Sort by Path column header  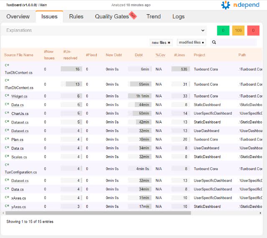point(242,55)
